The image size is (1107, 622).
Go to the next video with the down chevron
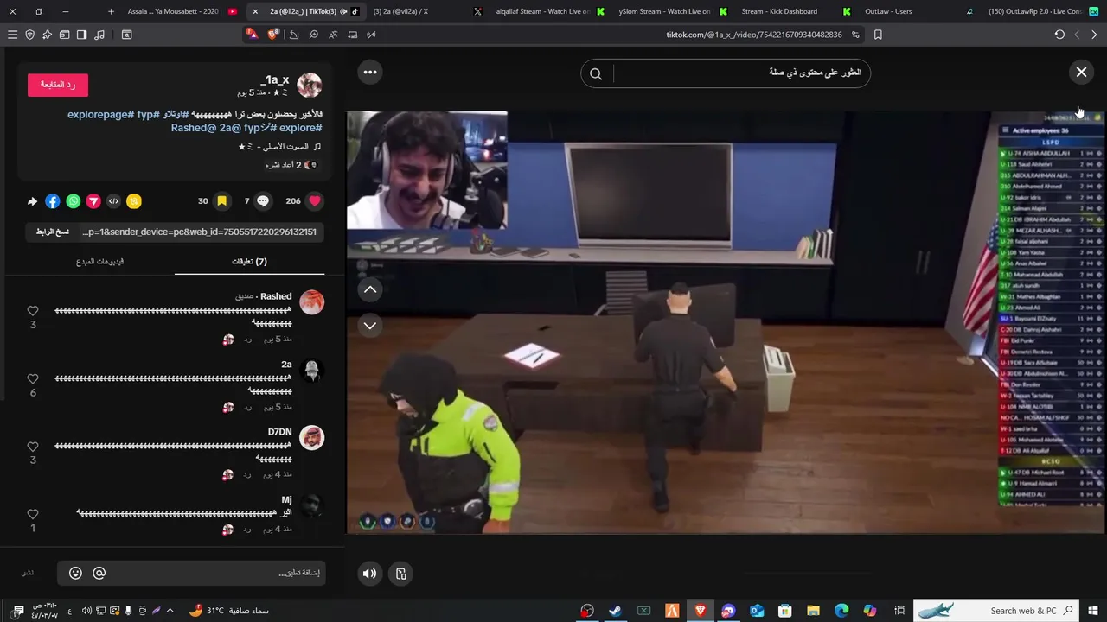click(x=370, y=326)
